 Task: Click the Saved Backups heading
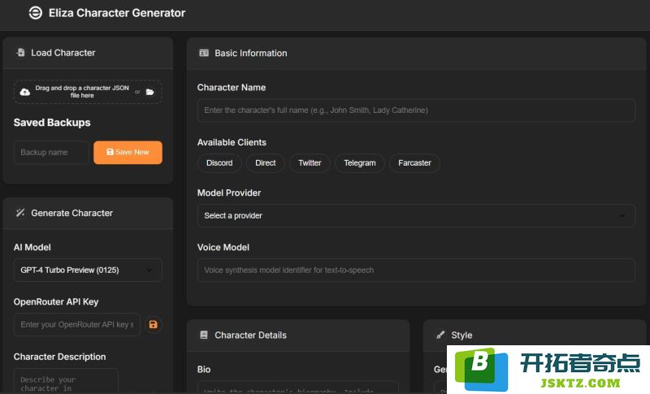click(52, 123)
